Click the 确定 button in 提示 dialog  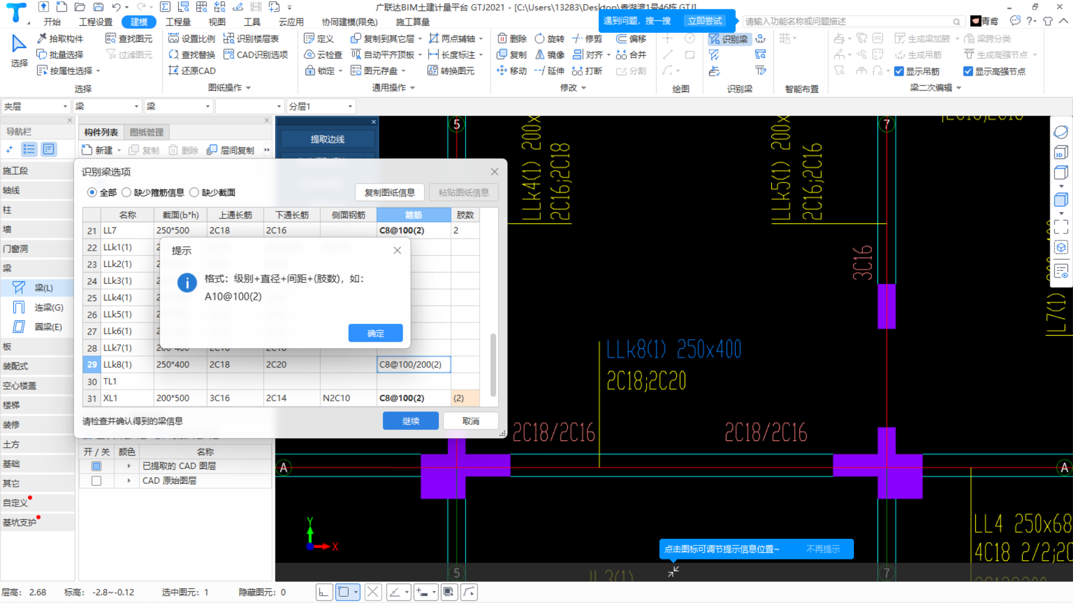tap(376, 333)
